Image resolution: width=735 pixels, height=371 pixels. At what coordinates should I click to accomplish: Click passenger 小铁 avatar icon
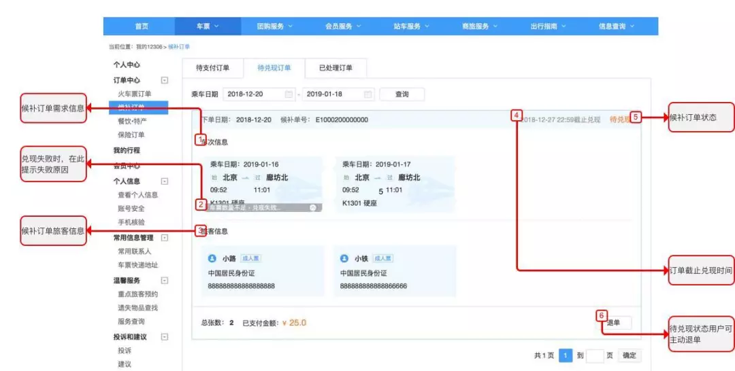click(344, 259)
